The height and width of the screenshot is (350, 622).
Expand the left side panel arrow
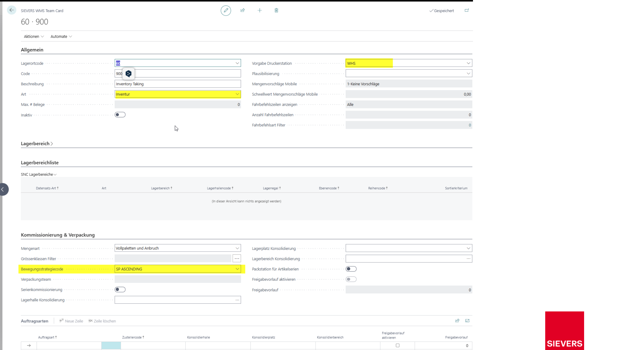[3, 189]
